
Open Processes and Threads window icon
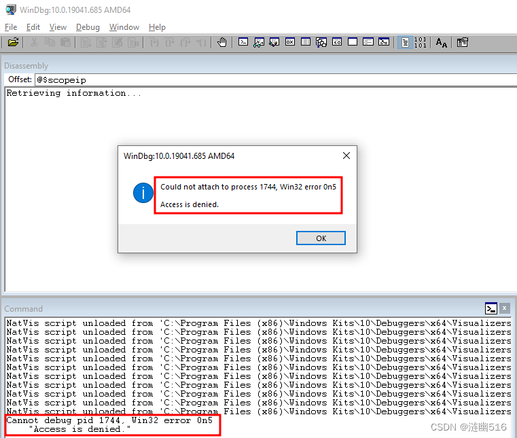coord(368,42)
